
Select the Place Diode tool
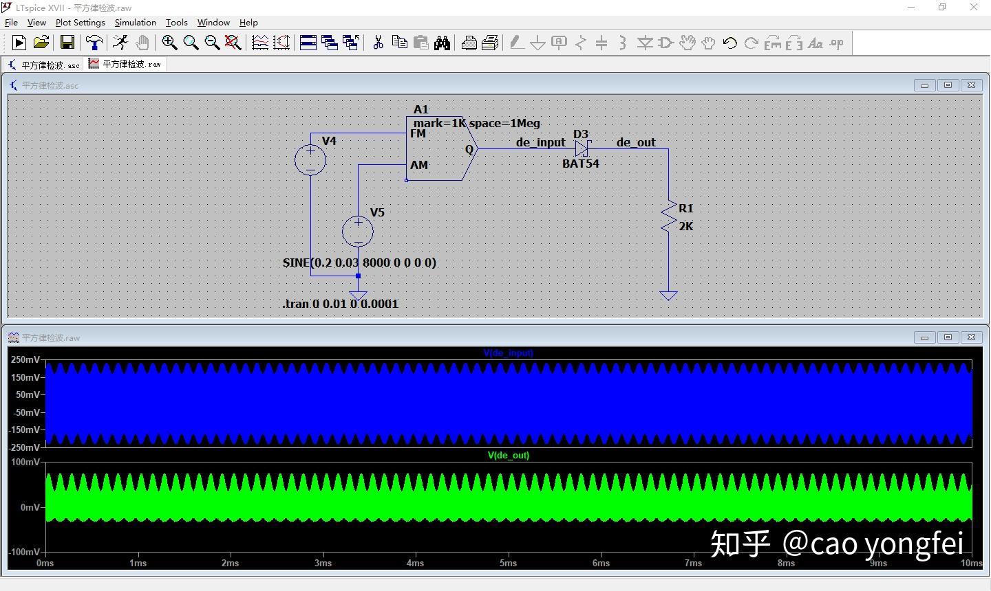point(645,43)
